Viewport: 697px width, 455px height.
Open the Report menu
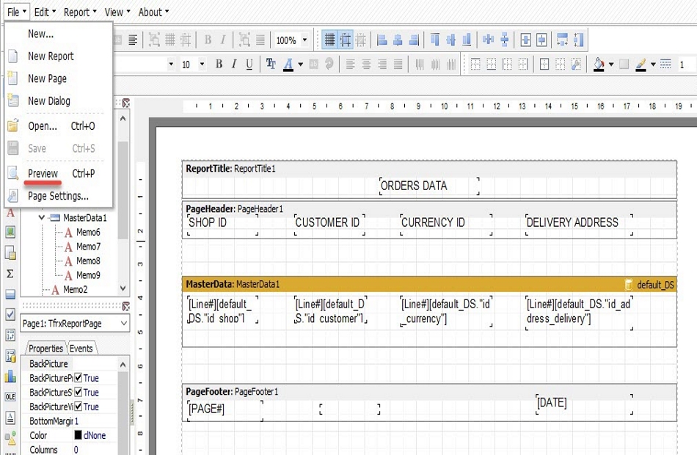80,12
